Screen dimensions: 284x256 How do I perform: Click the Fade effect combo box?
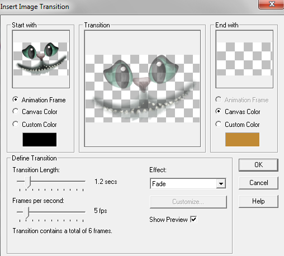point(188,184)
